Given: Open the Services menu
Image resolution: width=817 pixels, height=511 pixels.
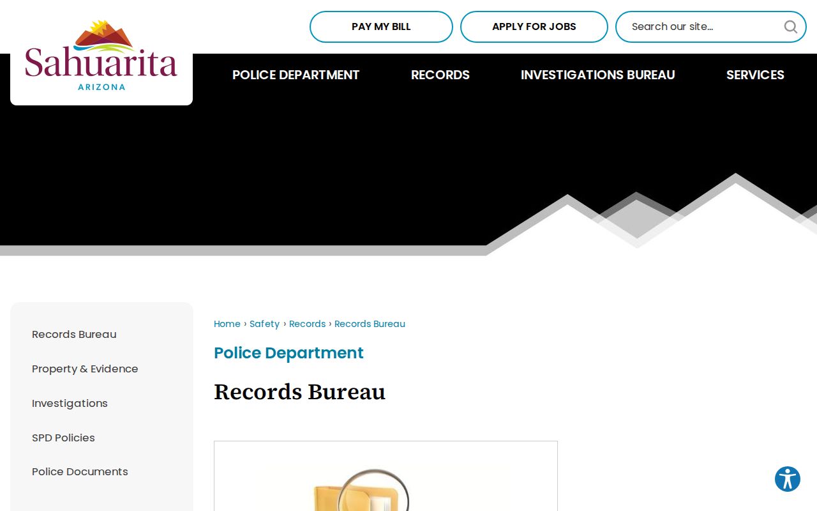Looking at the screenshot, I should pos(755,75).
